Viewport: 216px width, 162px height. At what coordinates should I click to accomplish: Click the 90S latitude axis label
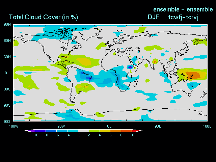[x=7, y=122]
